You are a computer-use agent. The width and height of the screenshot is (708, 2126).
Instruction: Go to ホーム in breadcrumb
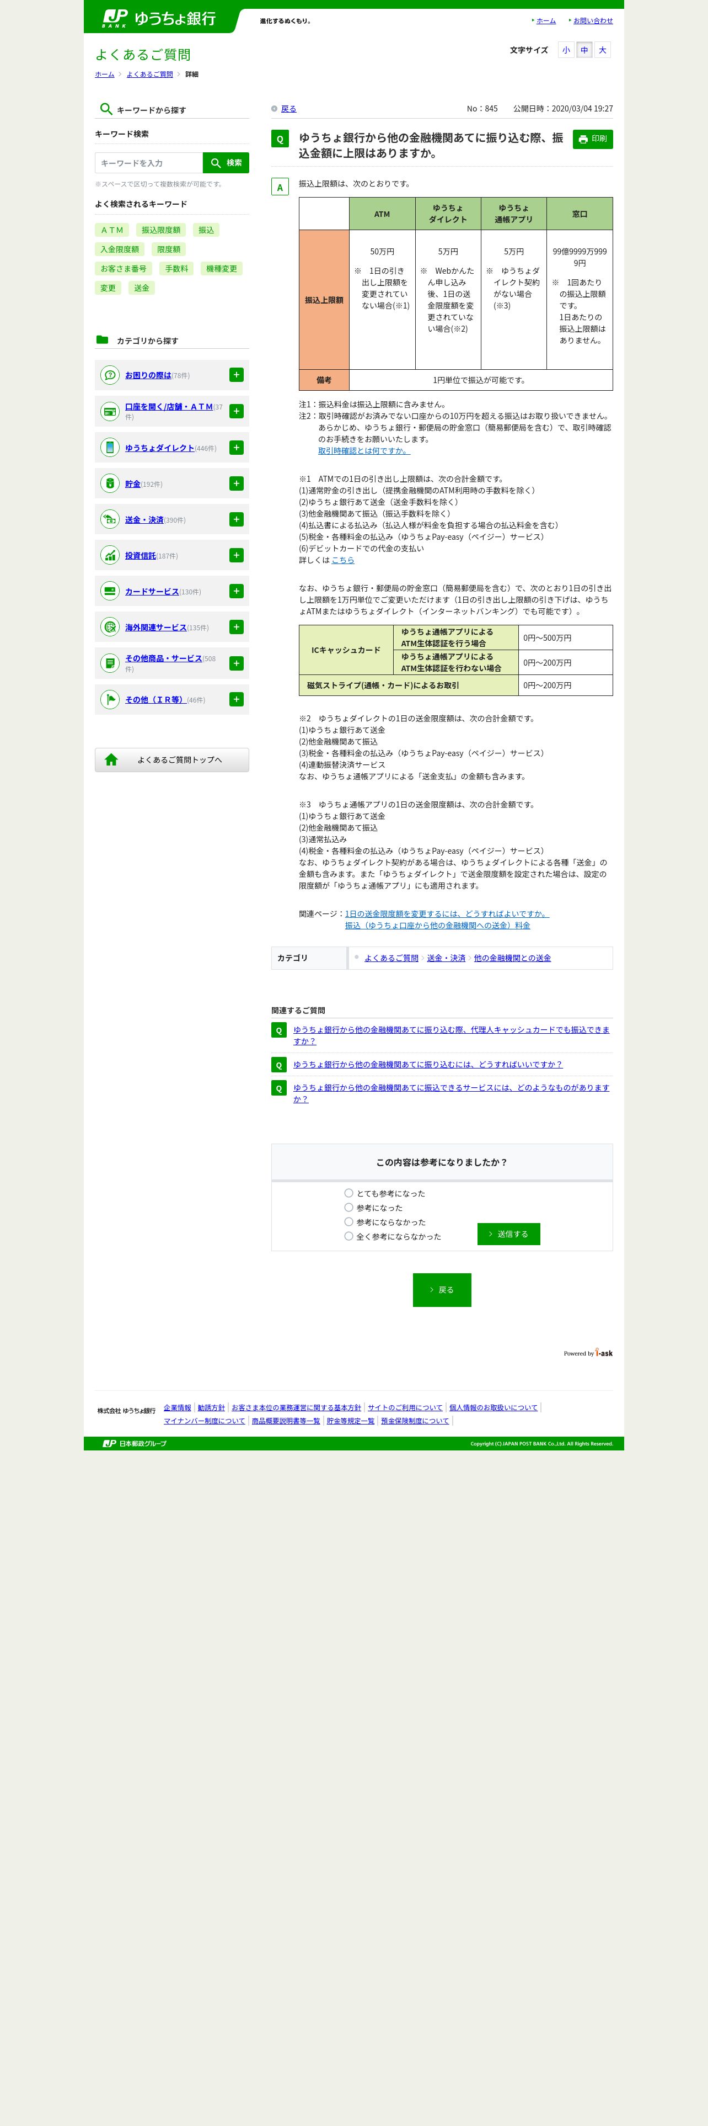tap(105, 75)
